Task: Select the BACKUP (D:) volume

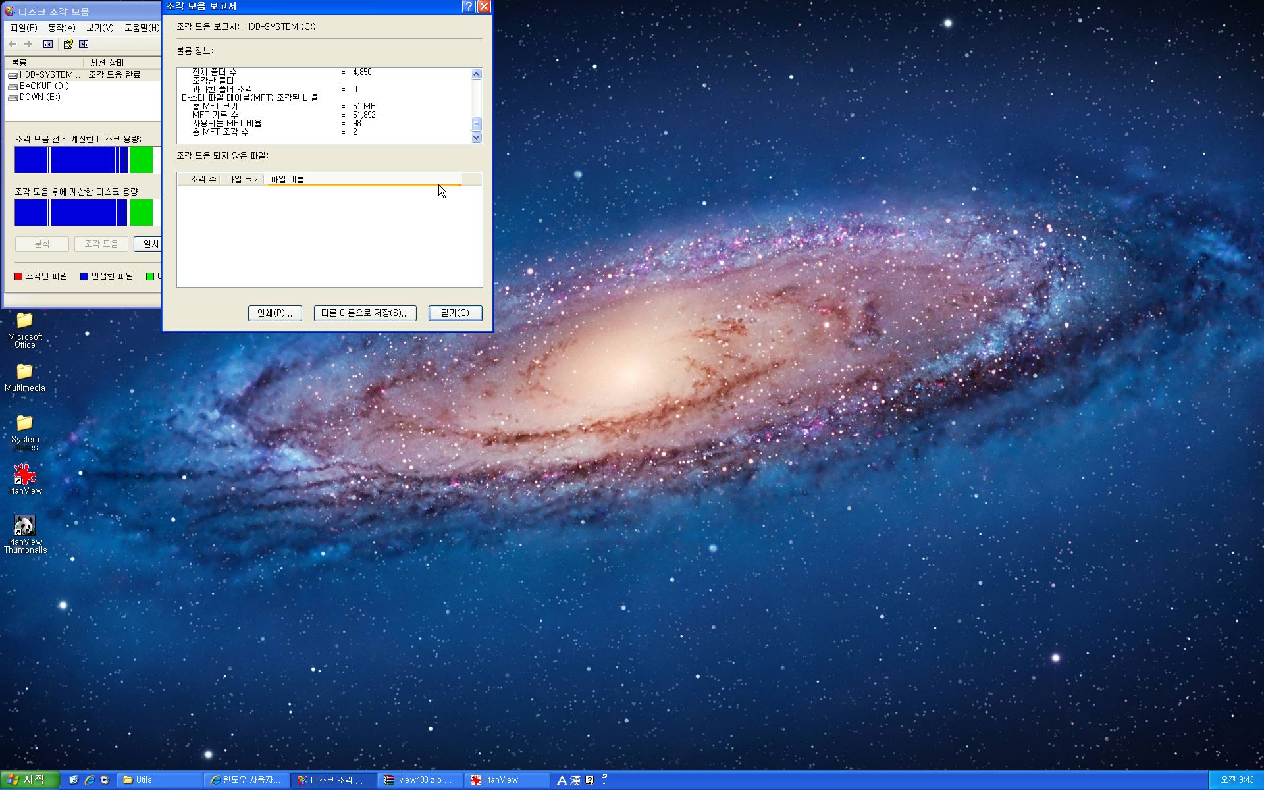Action: (x=38, y=86)
